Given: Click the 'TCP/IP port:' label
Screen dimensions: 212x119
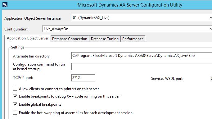Looking at the screenshot, I should [23, 78].
